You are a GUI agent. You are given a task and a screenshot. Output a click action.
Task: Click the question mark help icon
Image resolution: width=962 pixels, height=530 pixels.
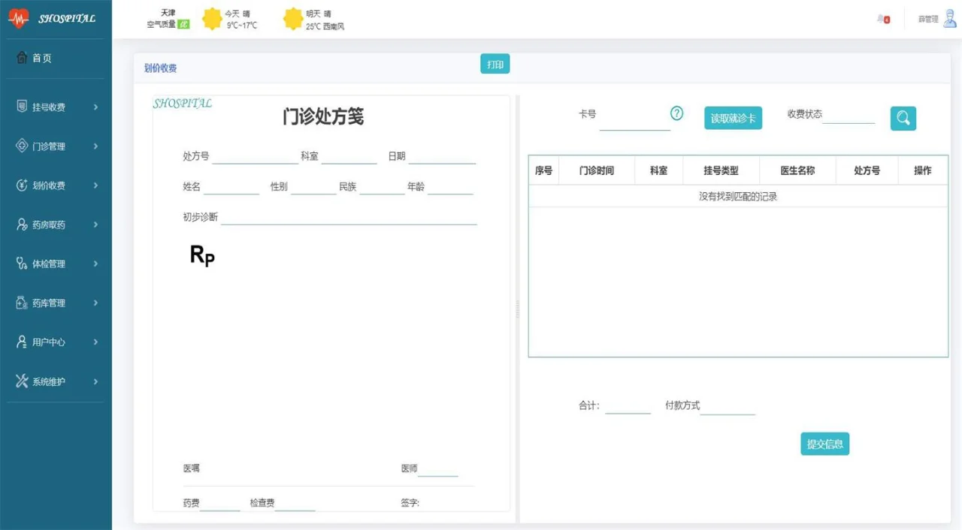click(x=676, y=113)
